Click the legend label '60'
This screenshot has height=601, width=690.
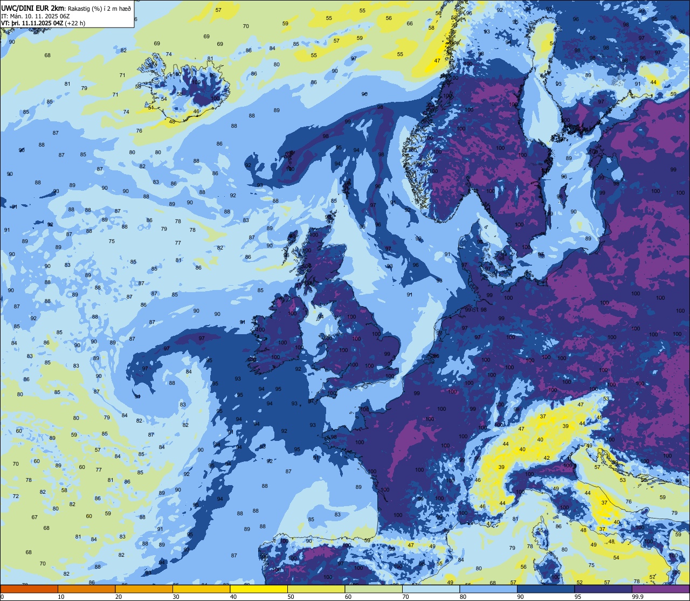pyautogui.click(x=348, y=597)
